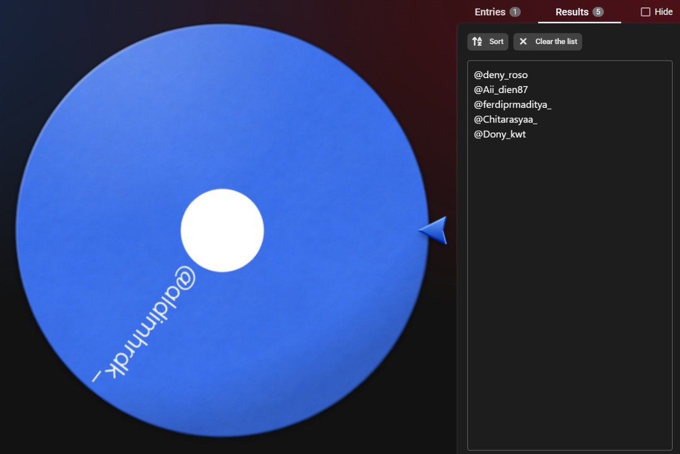Select the @Aii_dien87 result entry
Image resolution: width=680 pixels, height=454 pixels.
(x=501, y=90)
